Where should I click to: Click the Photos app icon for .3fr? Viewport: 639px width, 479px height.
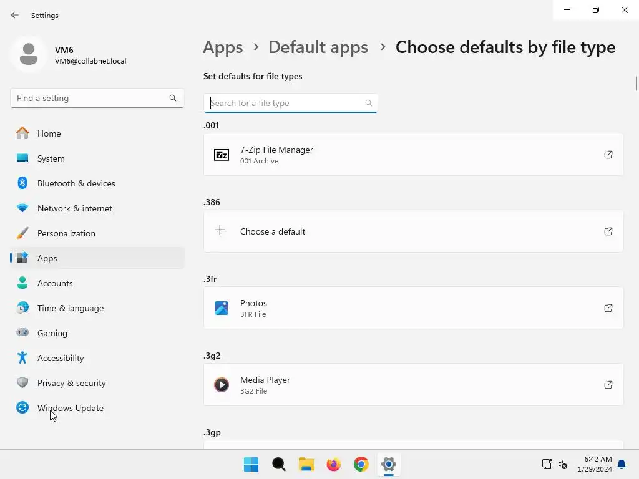coord(222,308)
